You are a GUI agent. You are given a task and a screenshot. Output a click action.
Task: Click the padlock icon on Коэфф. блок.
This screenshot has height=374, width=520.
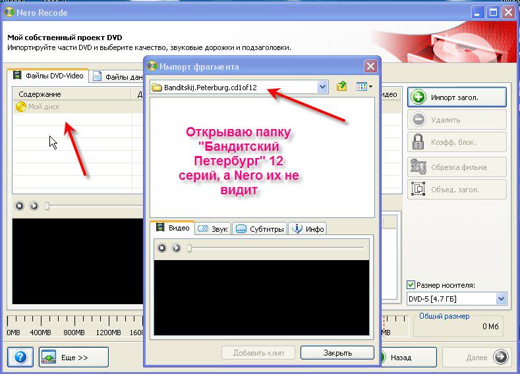point(418,142)
